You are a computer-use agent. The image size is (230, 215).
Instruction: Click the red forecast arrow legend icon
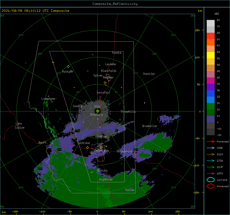tap(211, 141)
